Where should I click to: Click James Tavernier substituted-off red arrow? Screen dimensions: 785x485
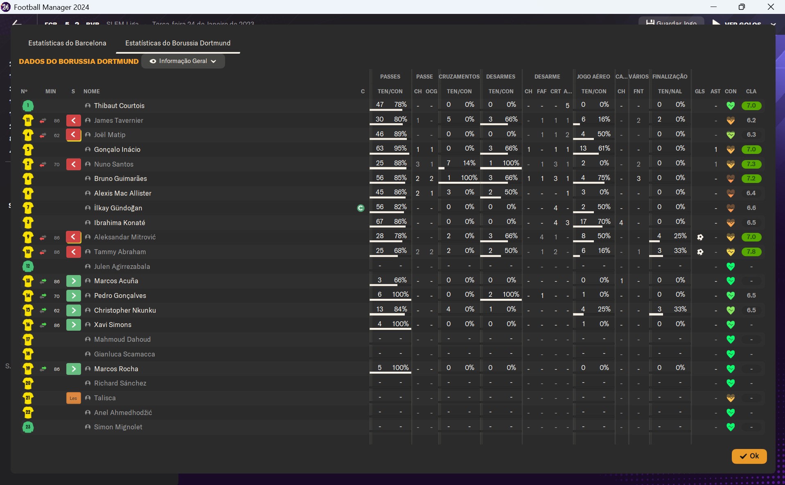[x=73, y=120]
